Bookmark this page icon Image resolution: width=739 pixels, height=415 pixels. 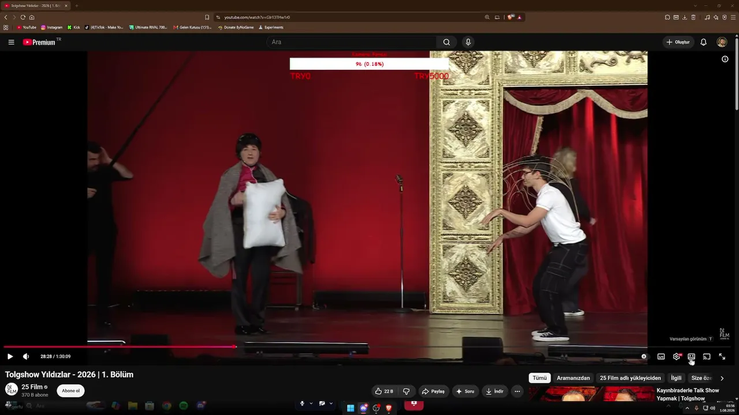coord(207,17)
